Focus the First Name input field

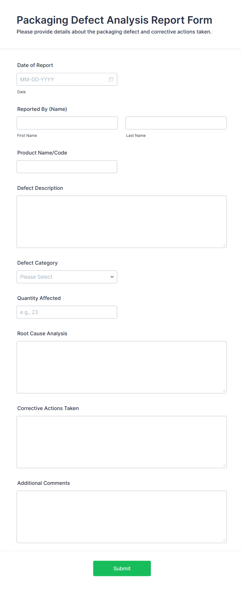pyautogui.click(x=67, y=123)
